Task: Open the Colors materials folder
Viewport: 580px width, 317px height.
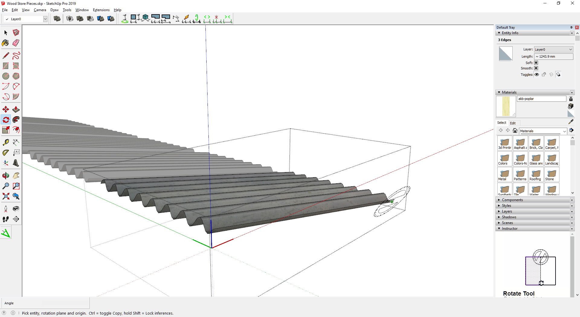Action: (504, 158)
